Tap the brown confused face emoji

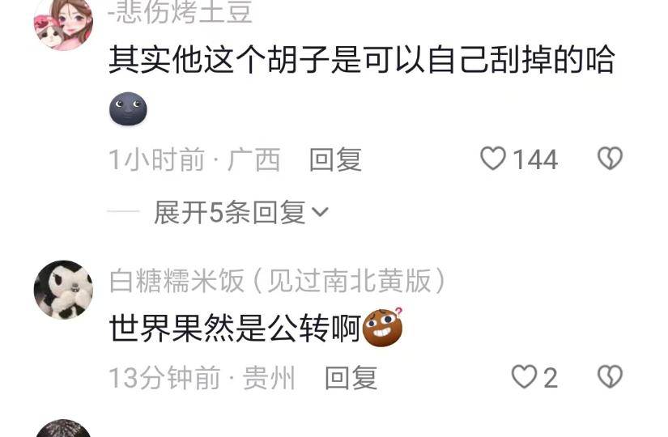[382, 327]
